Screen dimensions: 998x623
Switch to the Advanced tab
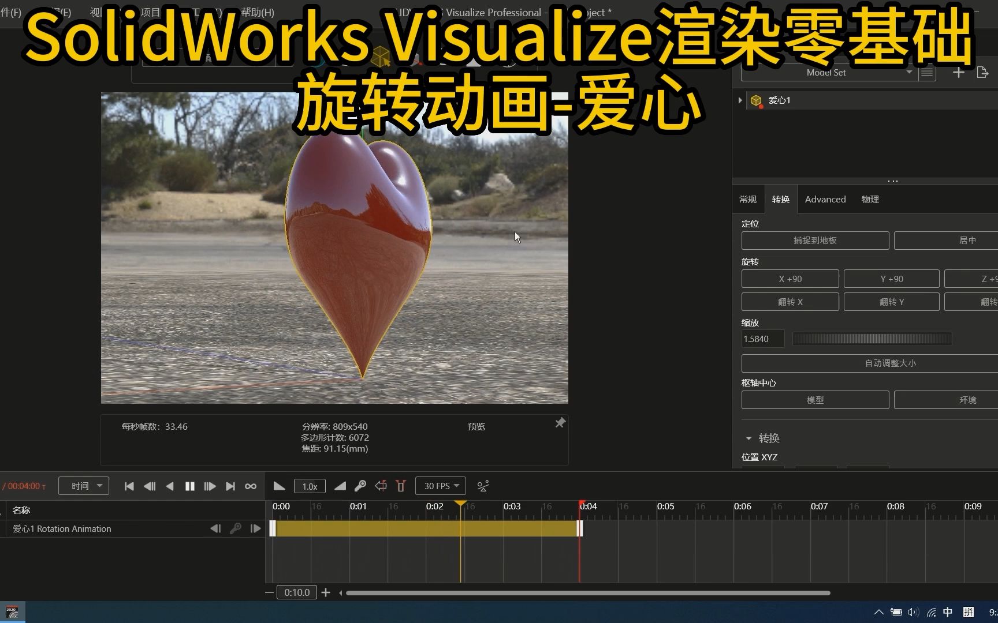[825, 199]
